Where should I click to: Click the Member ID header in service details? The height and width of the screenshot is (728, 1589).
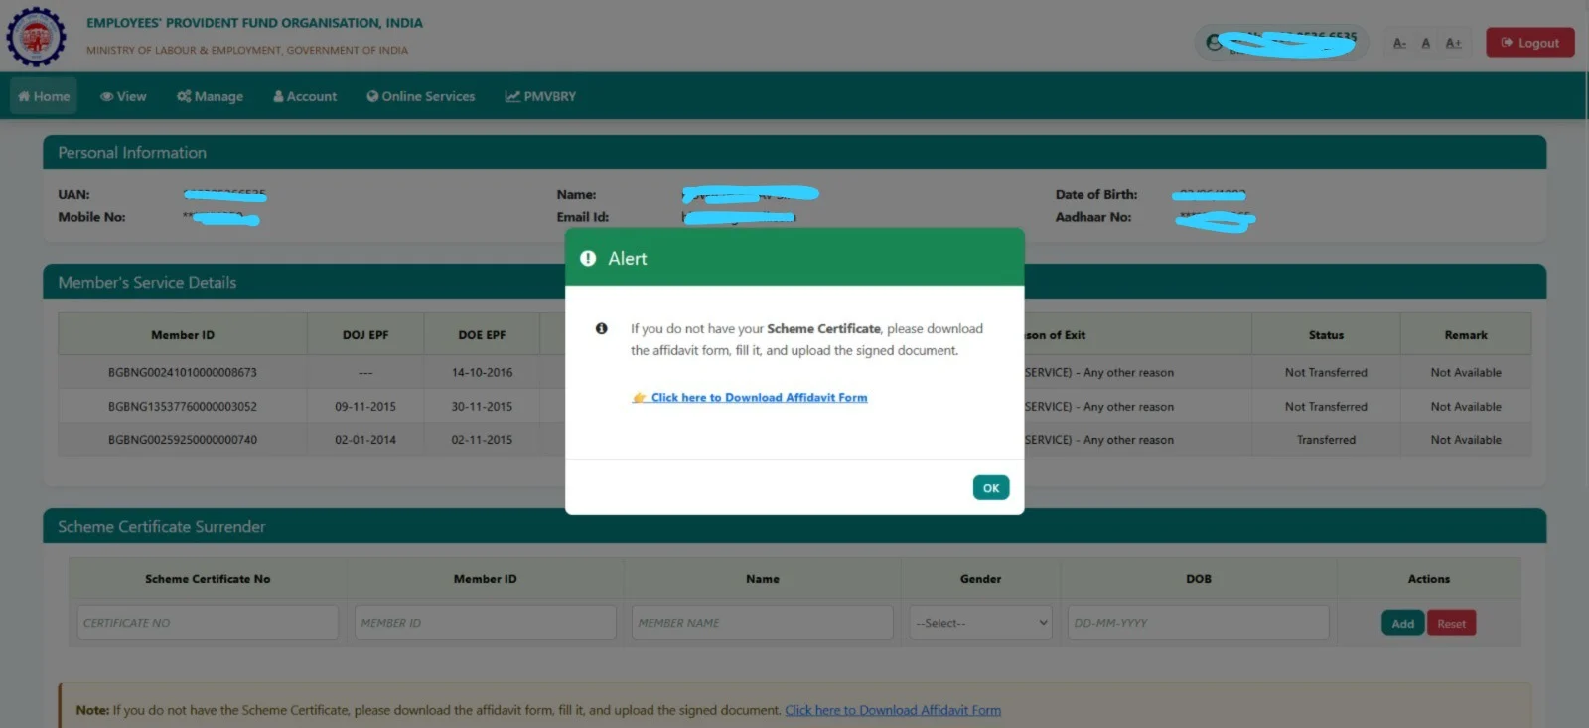(x=183, y=335)
